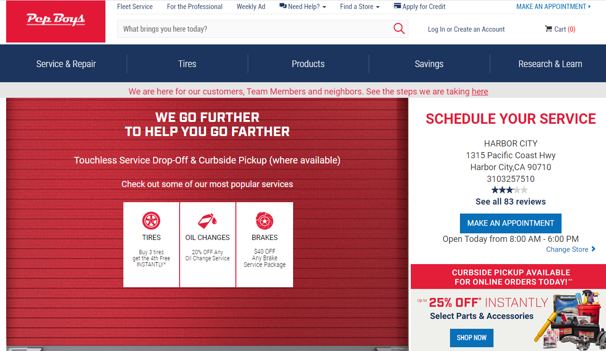
Task: Open the Apply for Credit link
Action: [424, 7]
